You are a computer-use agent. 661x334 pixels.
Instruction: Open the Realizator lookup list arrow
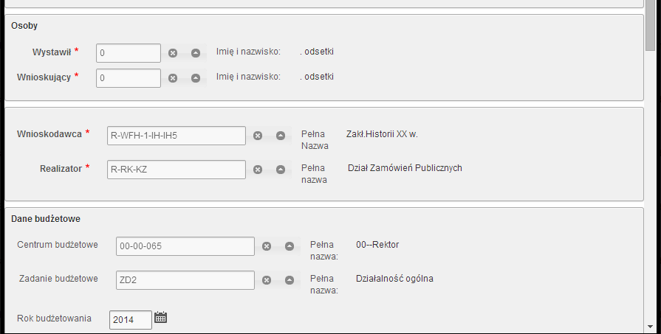(x=281, y=170)
